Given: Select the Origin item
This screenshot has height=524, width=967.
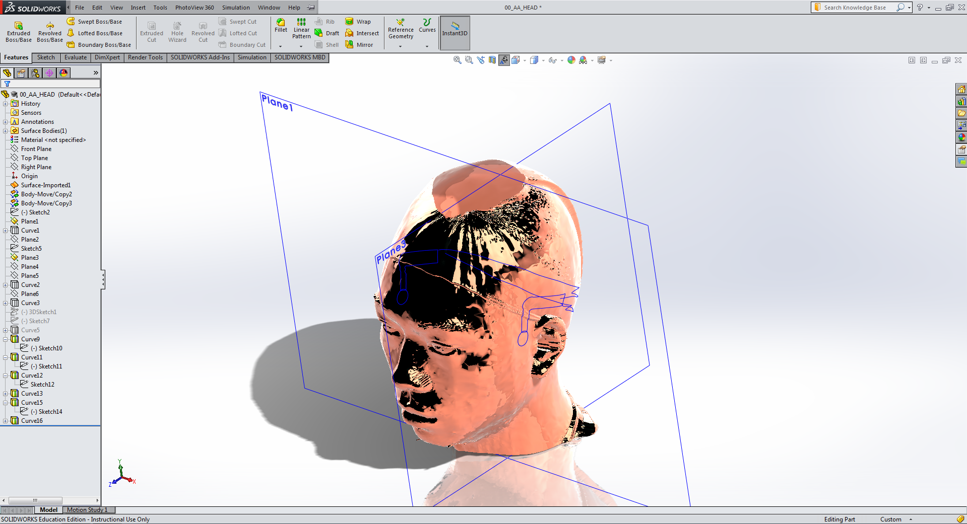Looking at the screenshot, I should pyautogui.click(x=29, y=176).
